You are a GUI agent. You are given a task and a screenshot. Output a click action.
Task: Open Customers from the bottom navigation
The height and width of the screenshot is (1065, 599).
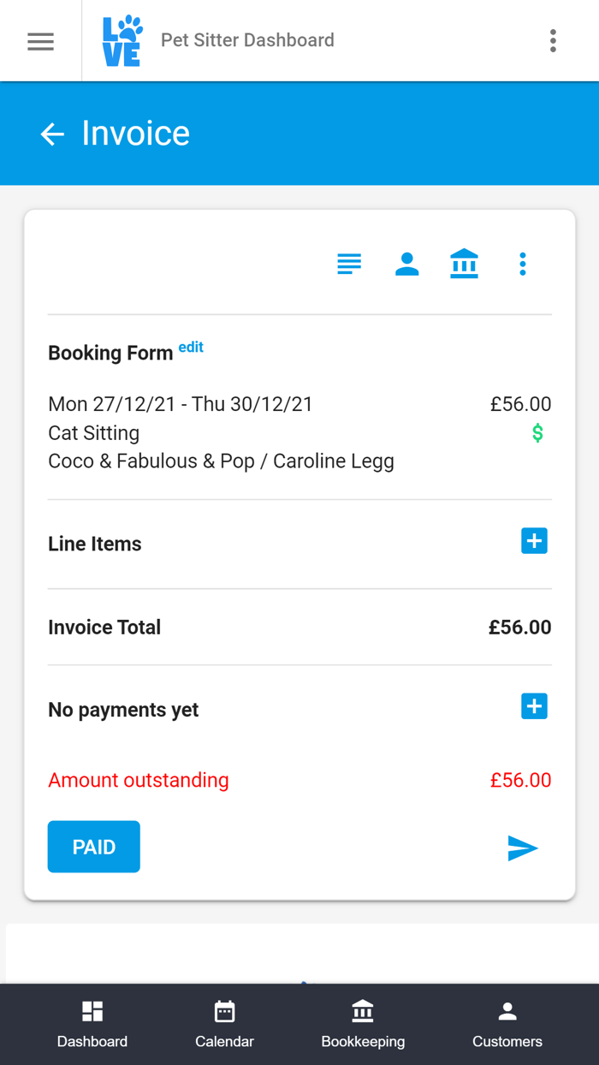click(x=507, y=1024)
